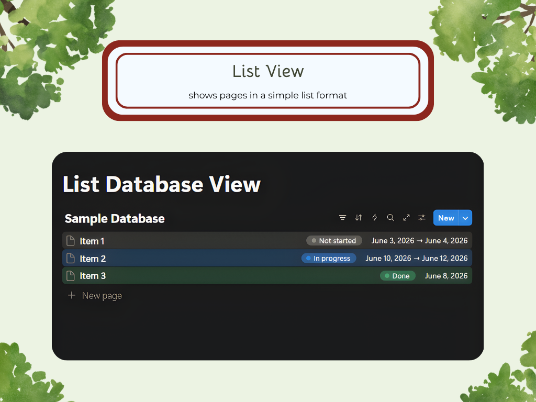Screen dimensions: 536x402
Task: Open the dropdown arrow beside New
Action: click(465, 218)
